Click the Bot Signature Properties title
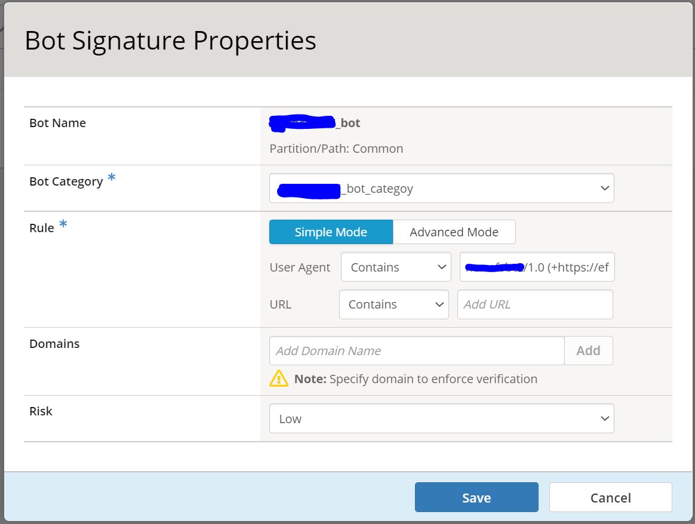This screenshot has height=524, width=695. (170, 41)
